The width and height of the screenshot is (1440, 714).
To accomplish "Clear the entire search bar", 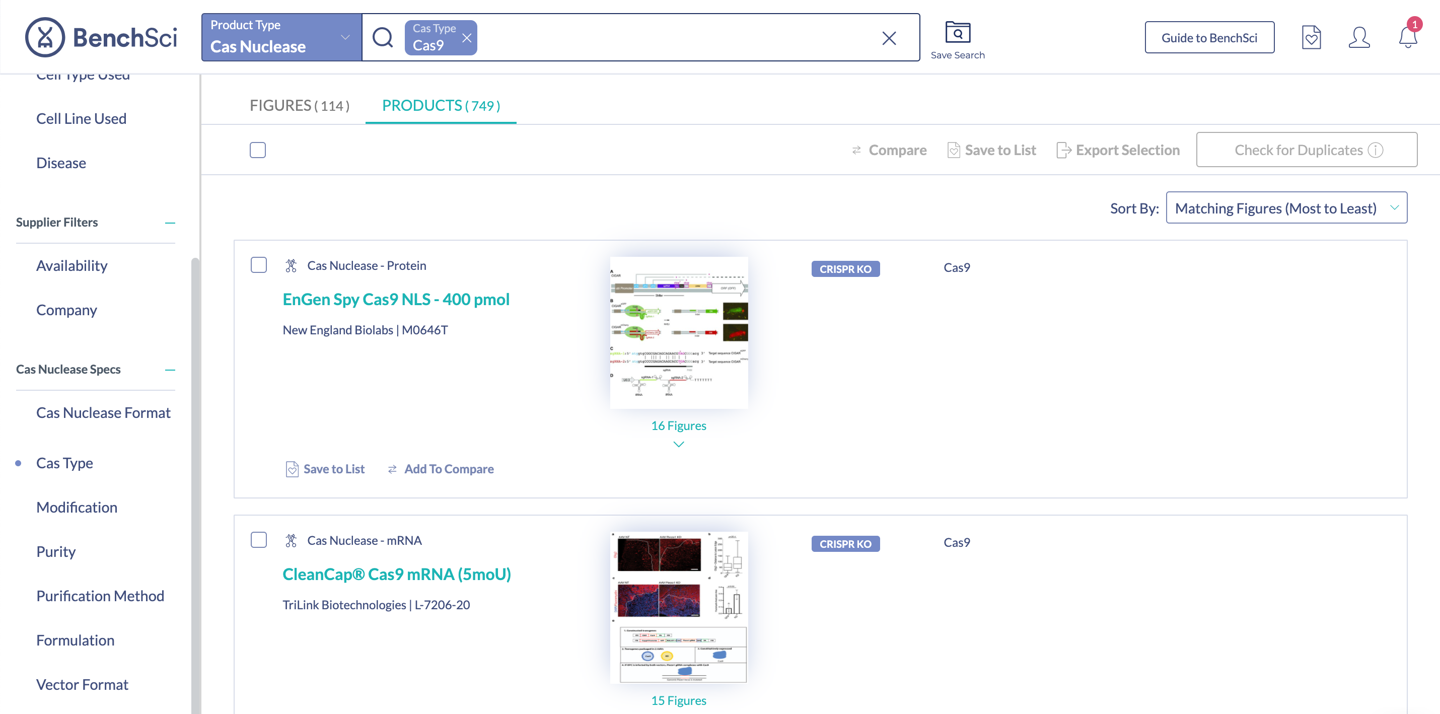I will pos(889,38).
